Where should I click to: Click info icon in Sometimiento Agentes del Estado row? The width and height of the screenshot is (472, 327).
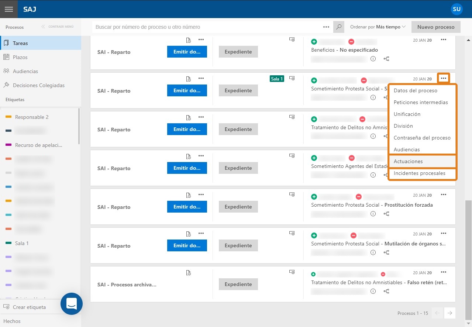pyautogui.click(x=373, y=175)
